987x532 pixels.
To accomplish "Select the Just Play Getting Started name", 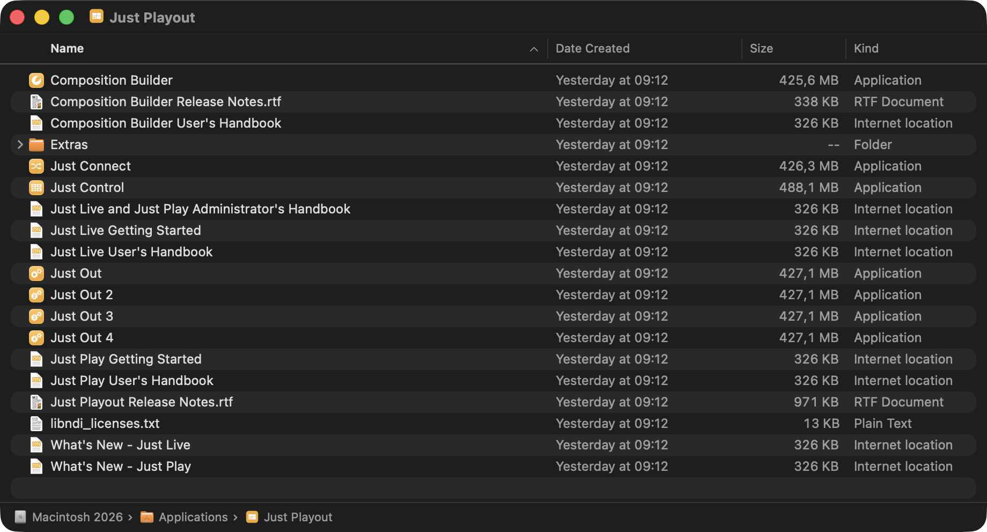I will [x=126, y=359].
